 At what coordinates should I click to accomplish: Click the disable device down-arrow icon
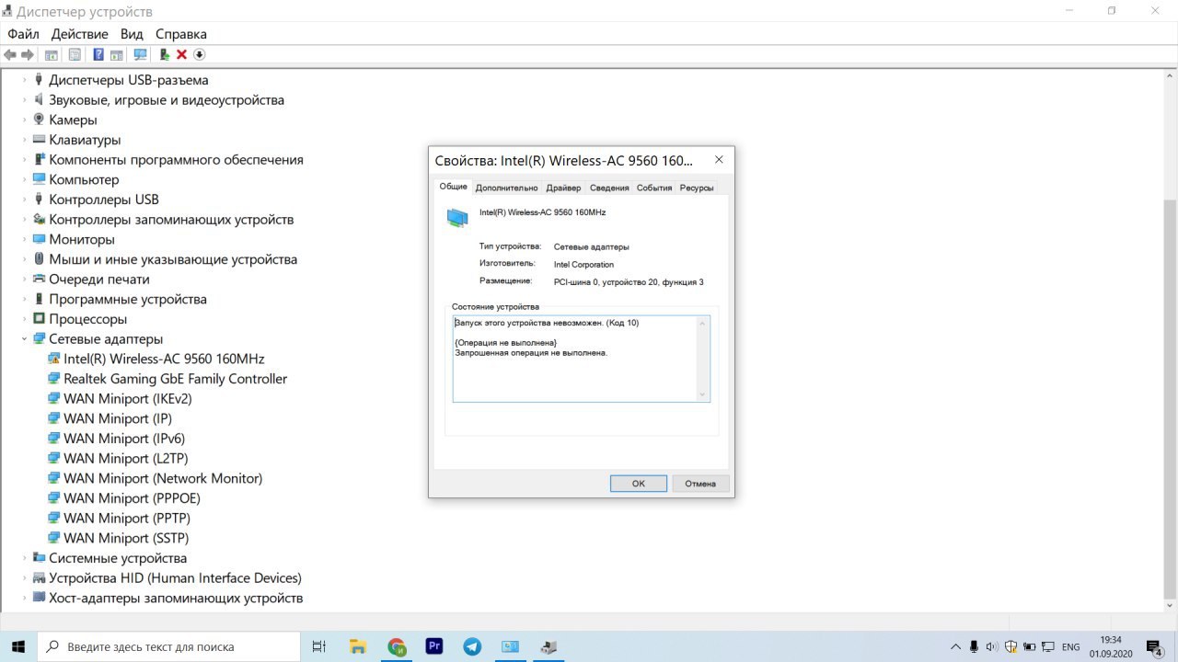click(x=199, y=55)
